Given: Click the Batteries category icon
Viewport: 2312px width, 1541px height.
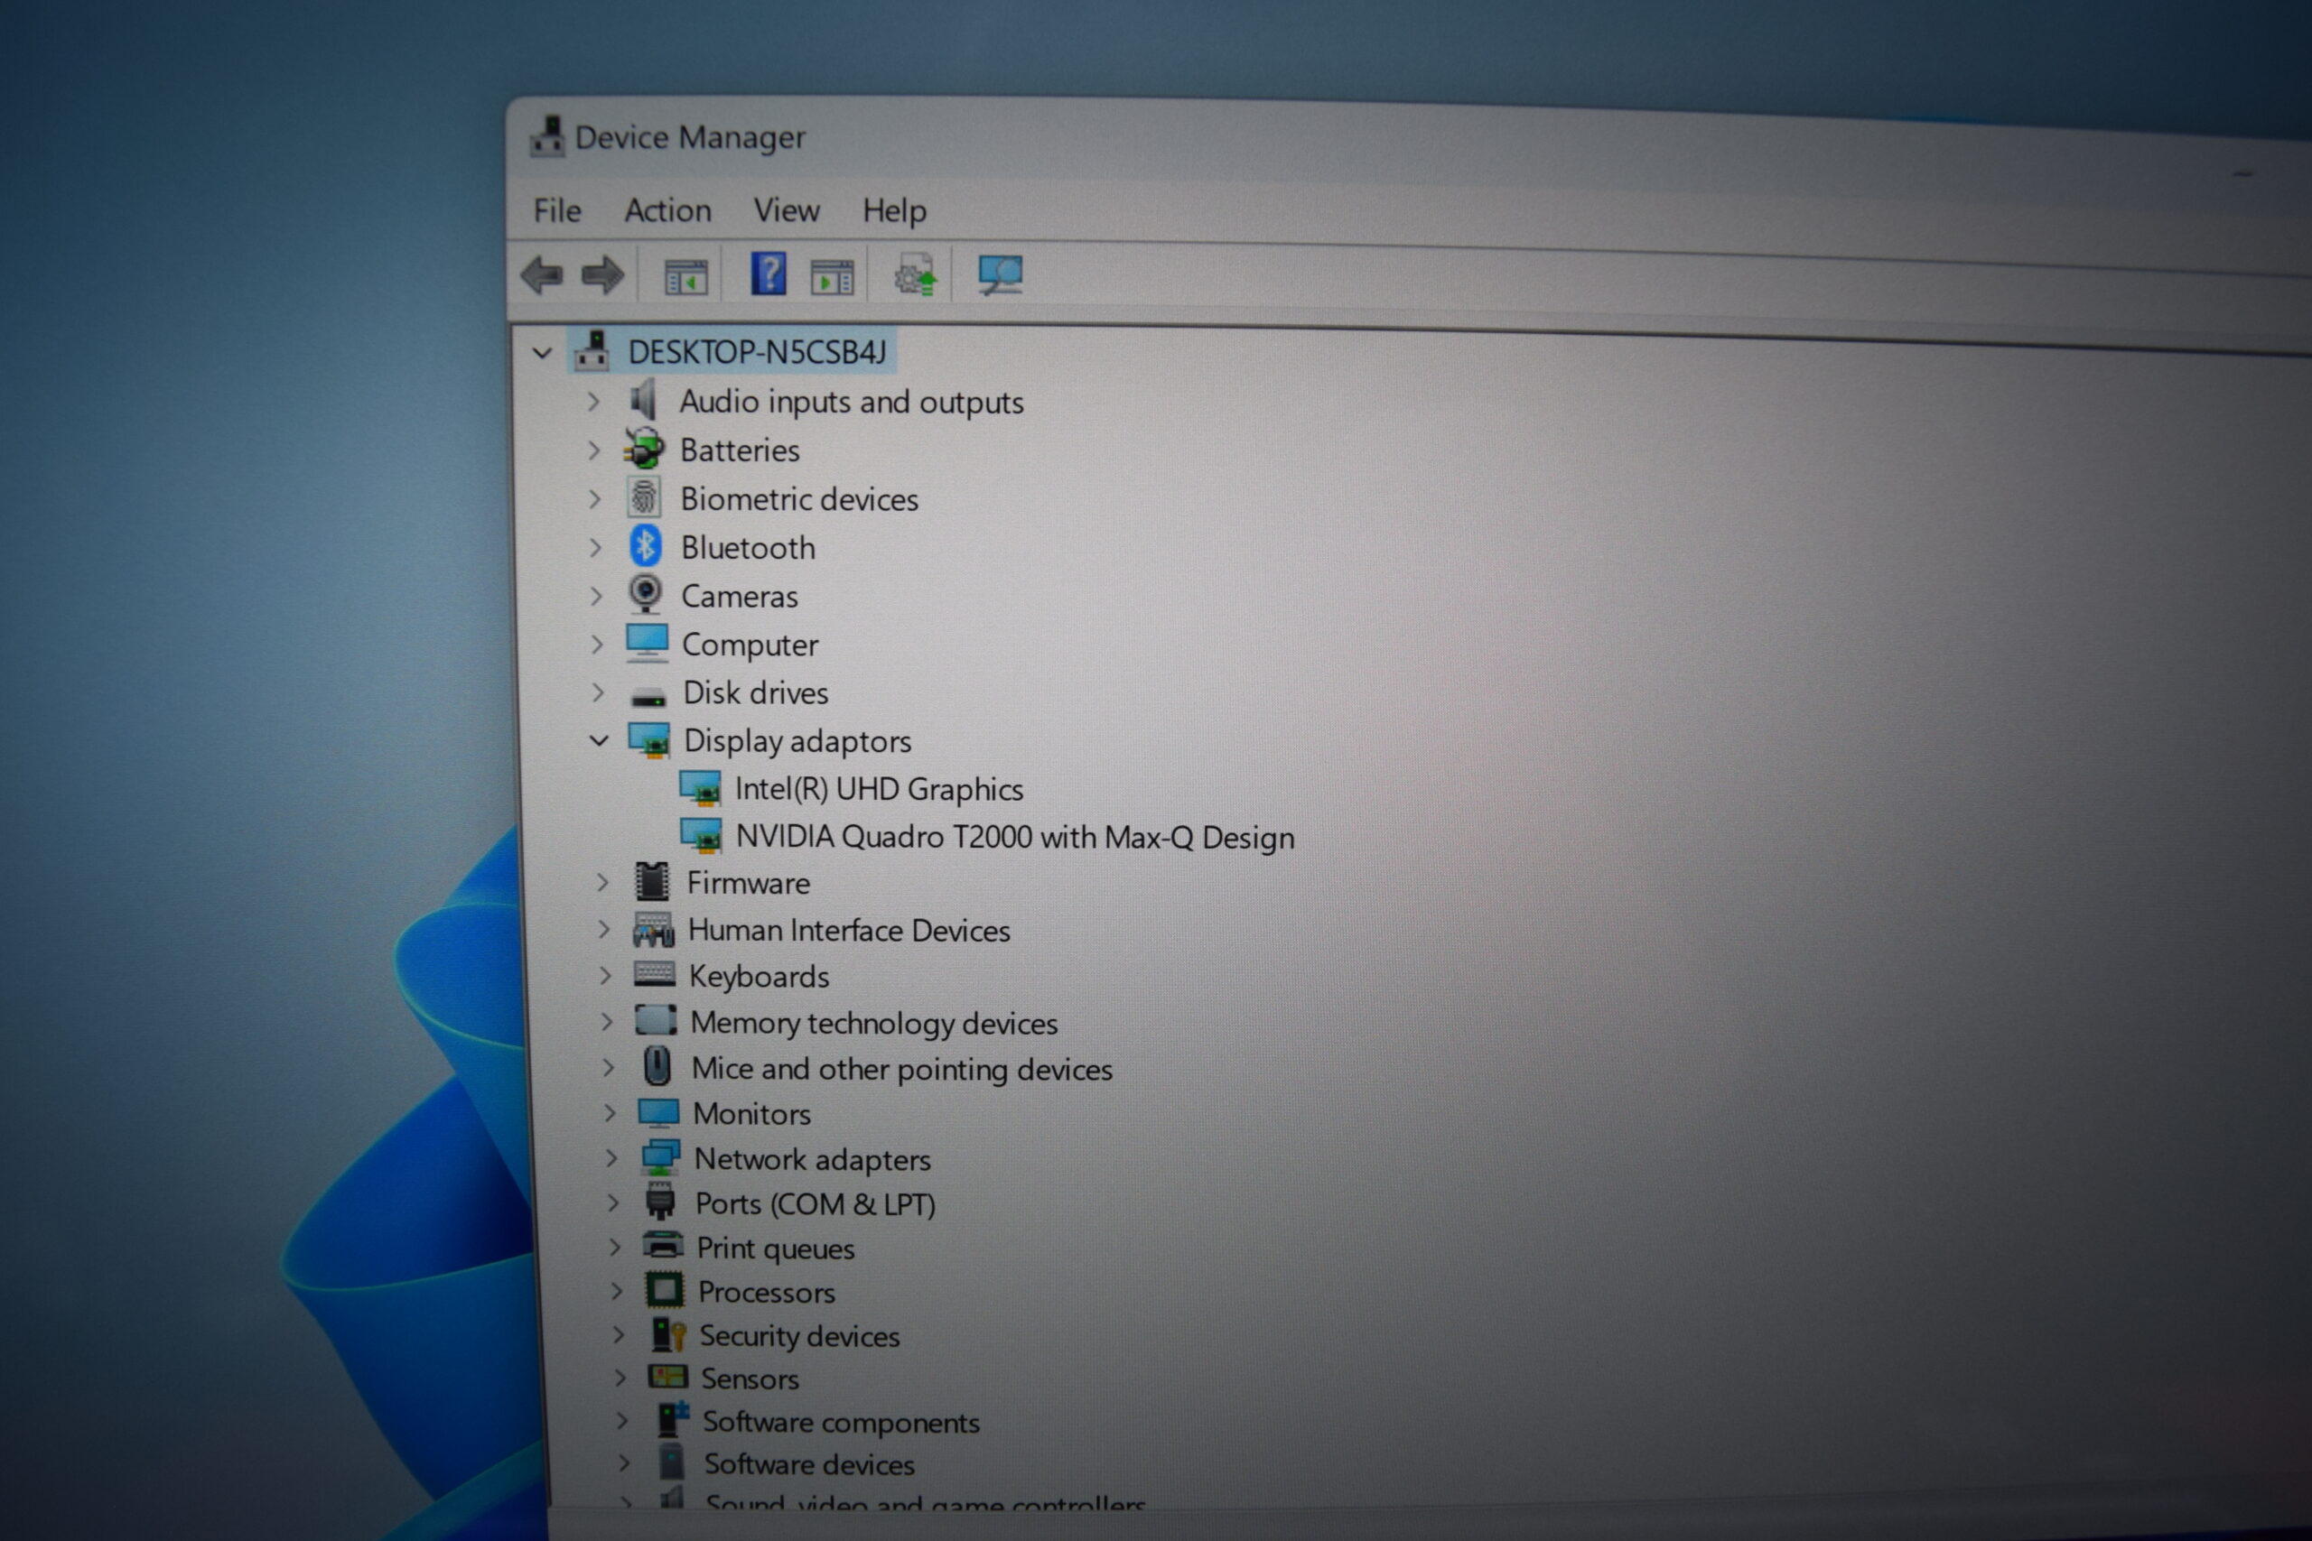Looking at the screenshot, I should [x=644, y=448].
